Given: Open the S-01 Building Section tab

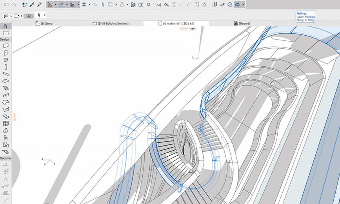Looking at the screenshot, I should click(x=111, y=24).
